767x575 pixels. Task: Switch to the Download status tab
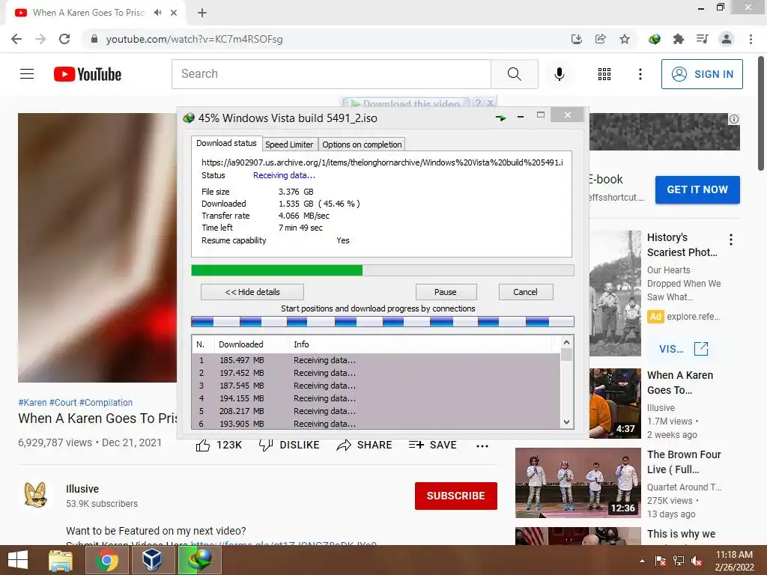click(226, 143)
